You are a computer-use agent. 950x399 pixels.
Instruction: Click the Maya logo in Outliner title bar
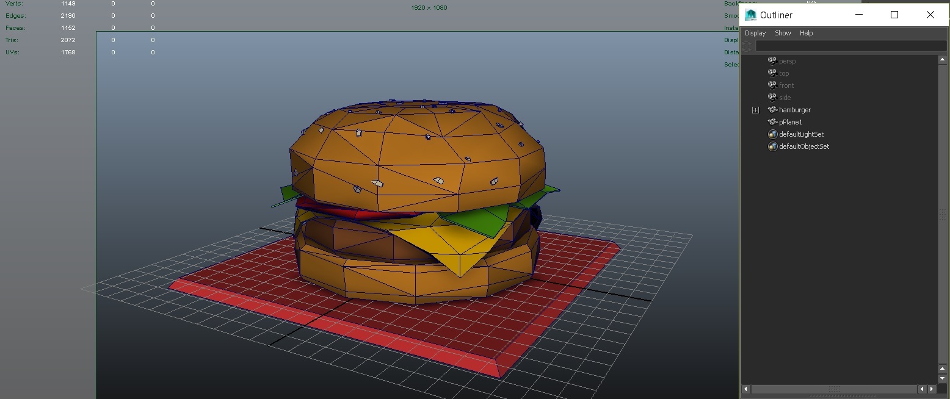[750, 15]
